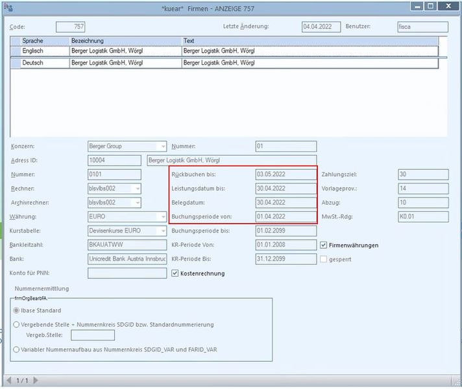Image resolution: width=462 pixels, height=389 pixels.
Task: Open the Archivrechner dropdown
Action: 138,203
